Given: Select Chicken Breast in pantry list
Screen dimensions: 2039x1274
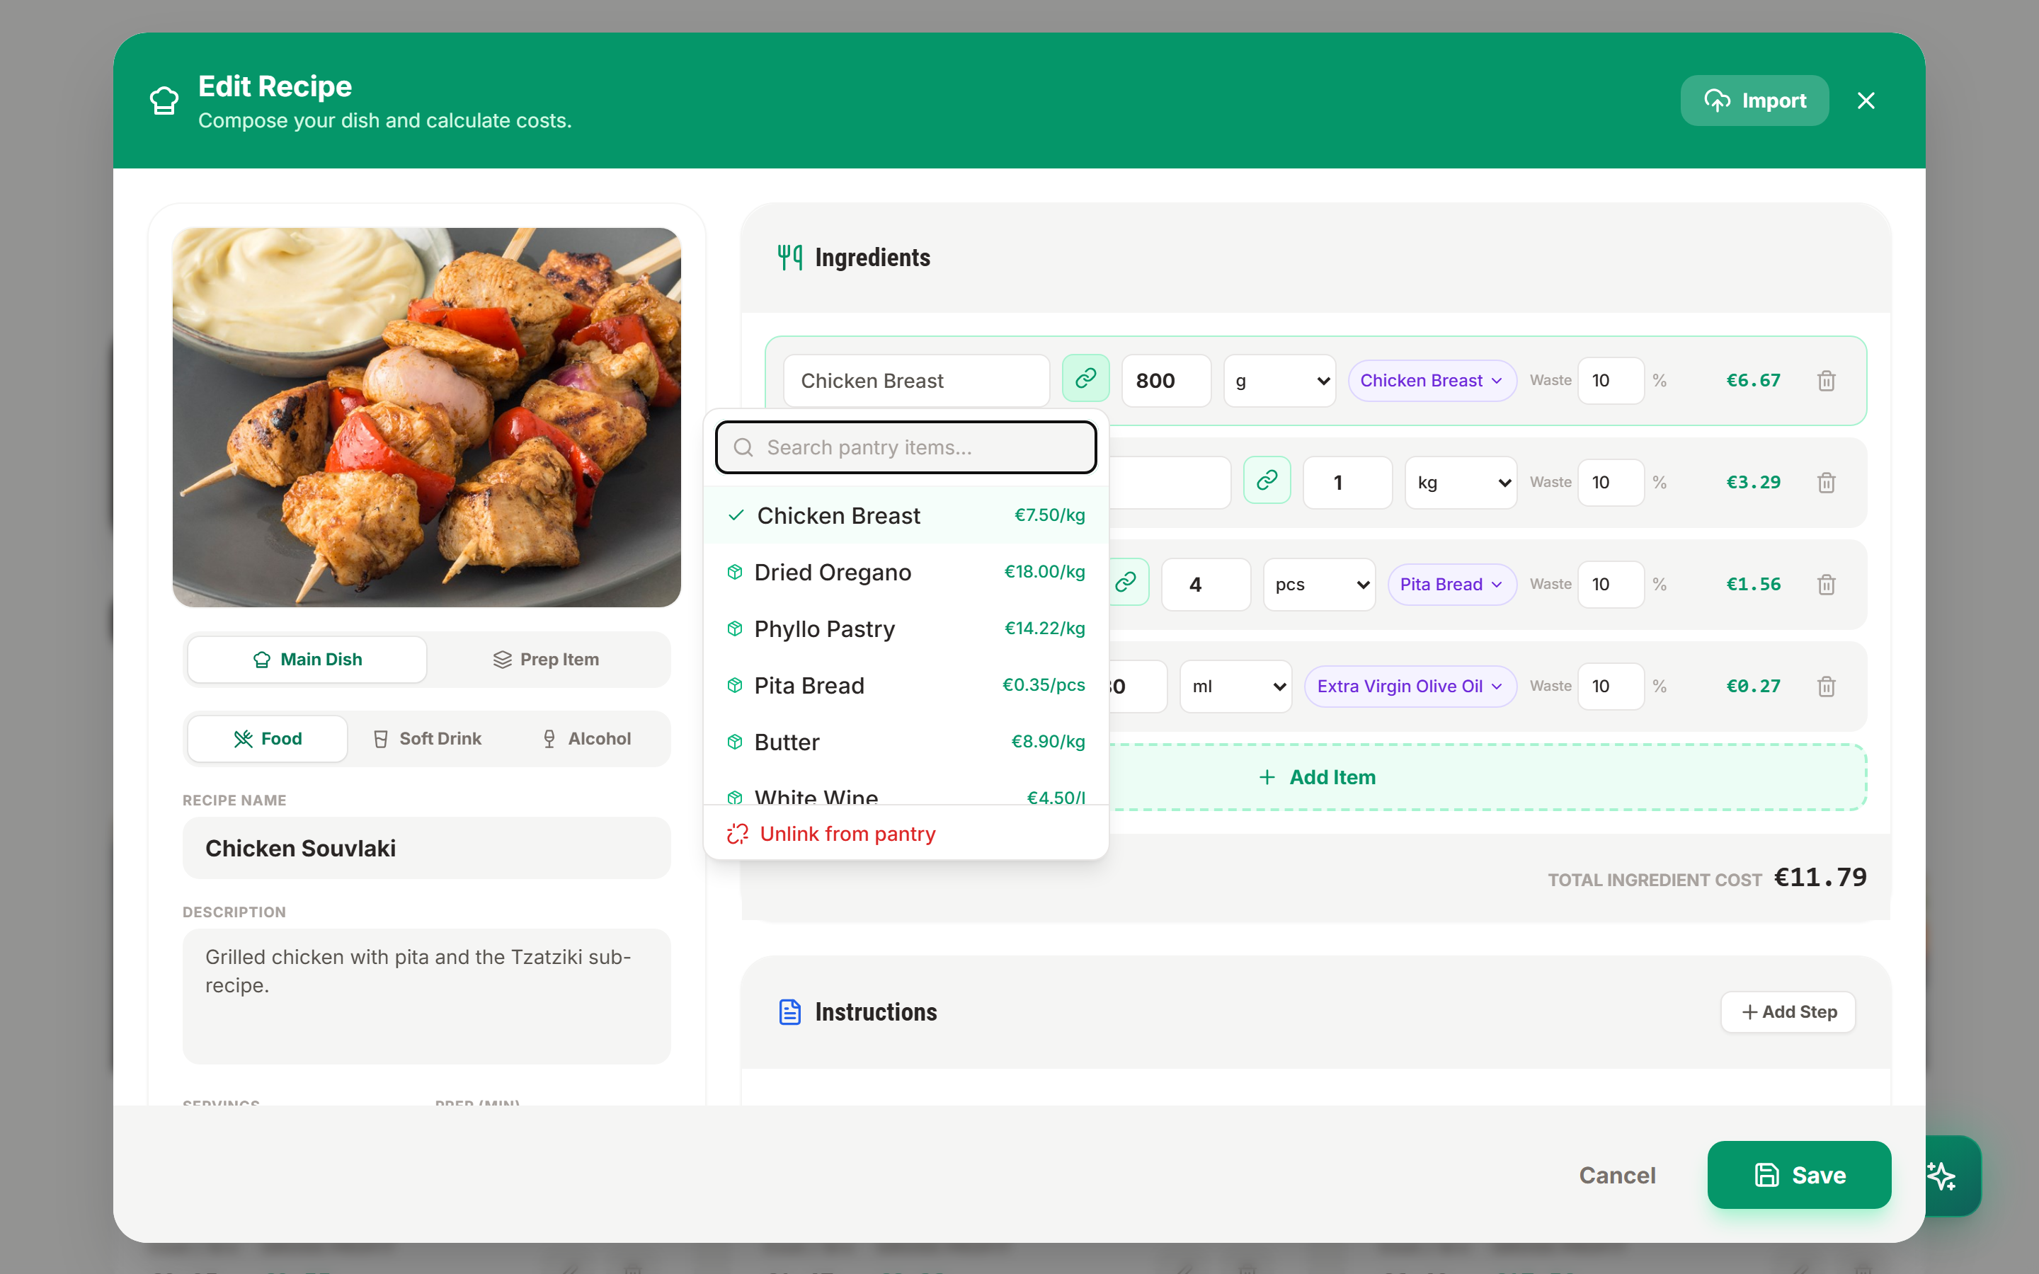Looking at the screenshot, I should point(906,515).
